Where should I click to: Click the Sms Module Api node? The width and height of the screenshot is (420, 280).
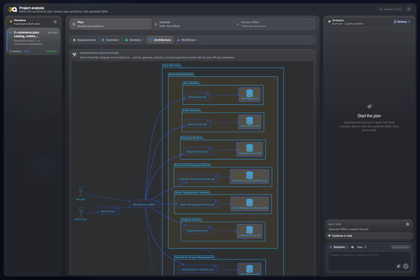[x=197, y=97]
